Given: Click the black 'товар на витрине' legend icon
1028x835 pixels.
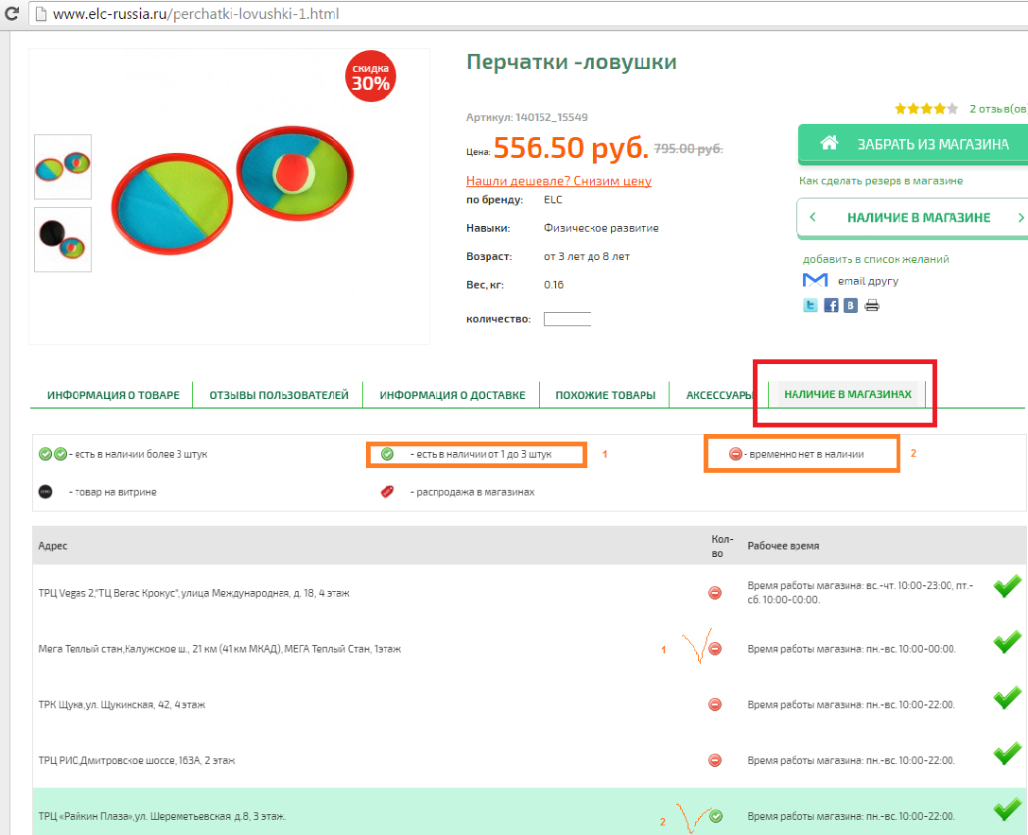Looking at the screenshot, I should (x=45, y=492).
